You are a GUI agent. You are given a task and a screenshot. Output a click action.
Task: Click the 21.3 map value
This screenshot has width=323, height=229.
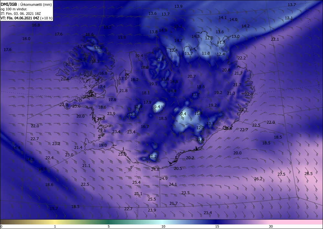tap(231, 93)
